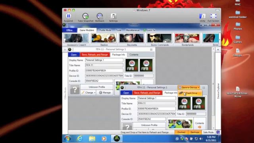Open the Miscellaneous tab

pos(133,30)
